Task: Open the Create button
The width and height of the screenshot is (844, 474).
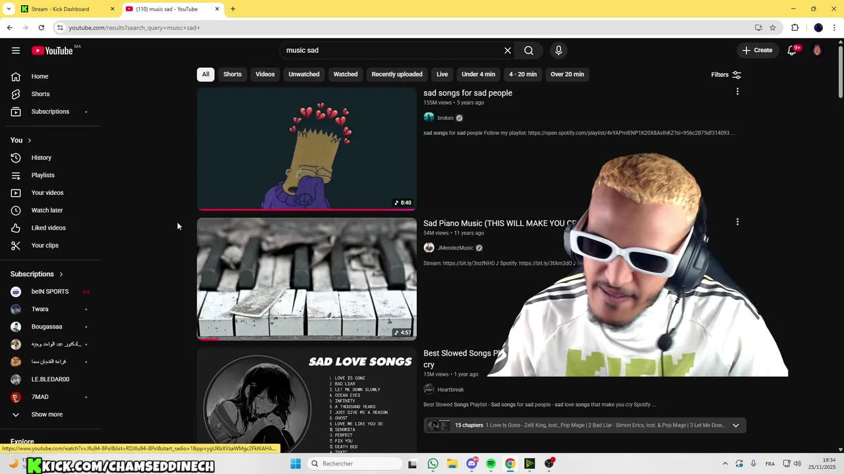Action: [757, 51]
